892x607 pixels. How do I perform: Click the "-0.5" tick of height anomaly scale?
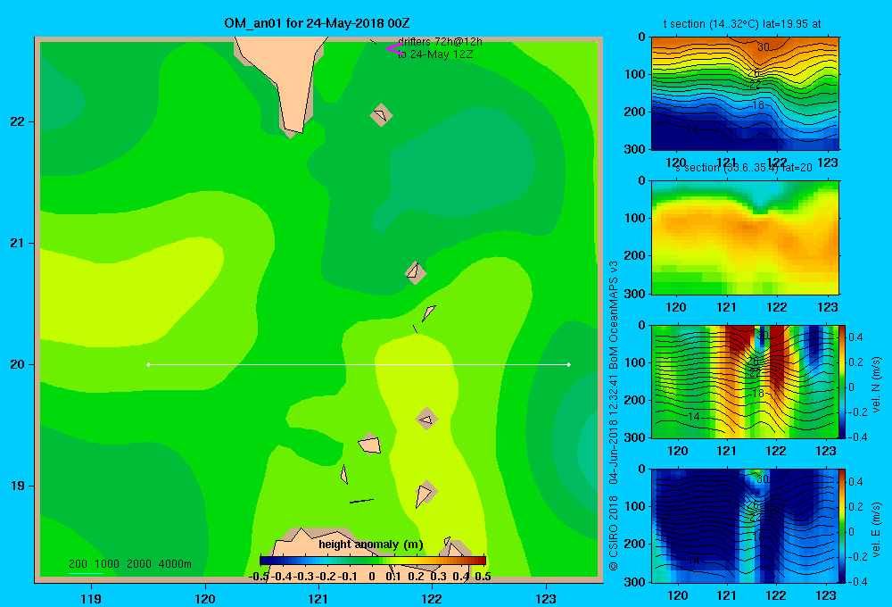click(259, 577)
